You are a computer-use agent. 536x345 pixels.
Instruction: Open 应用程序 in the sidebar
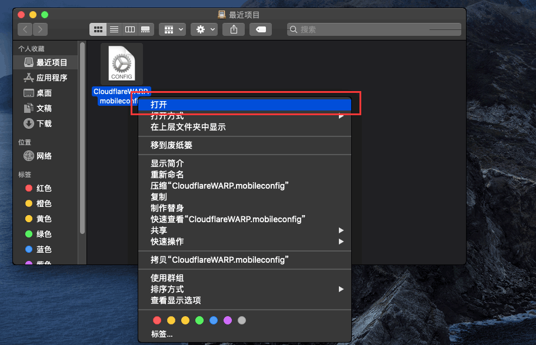click(x=52, y=78)
